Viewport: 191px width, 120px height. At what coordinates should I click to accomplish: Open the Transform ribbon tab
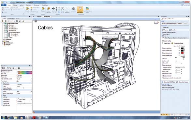(x=29, y=5)
